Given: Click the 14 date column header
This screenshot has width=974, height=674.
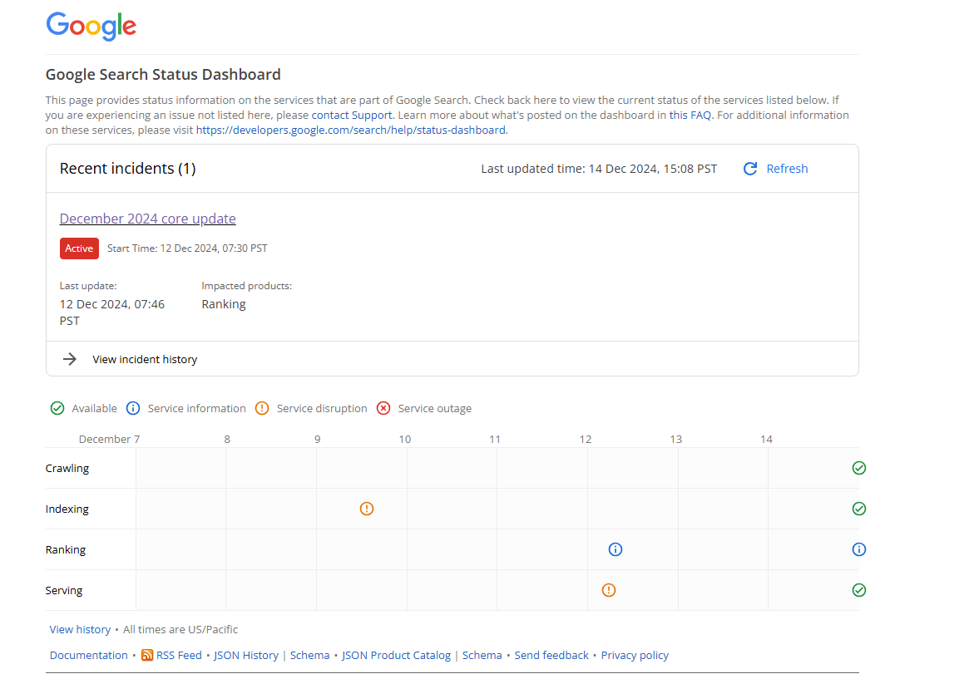Looking at the screenshot, I should [x=767, y=440].
